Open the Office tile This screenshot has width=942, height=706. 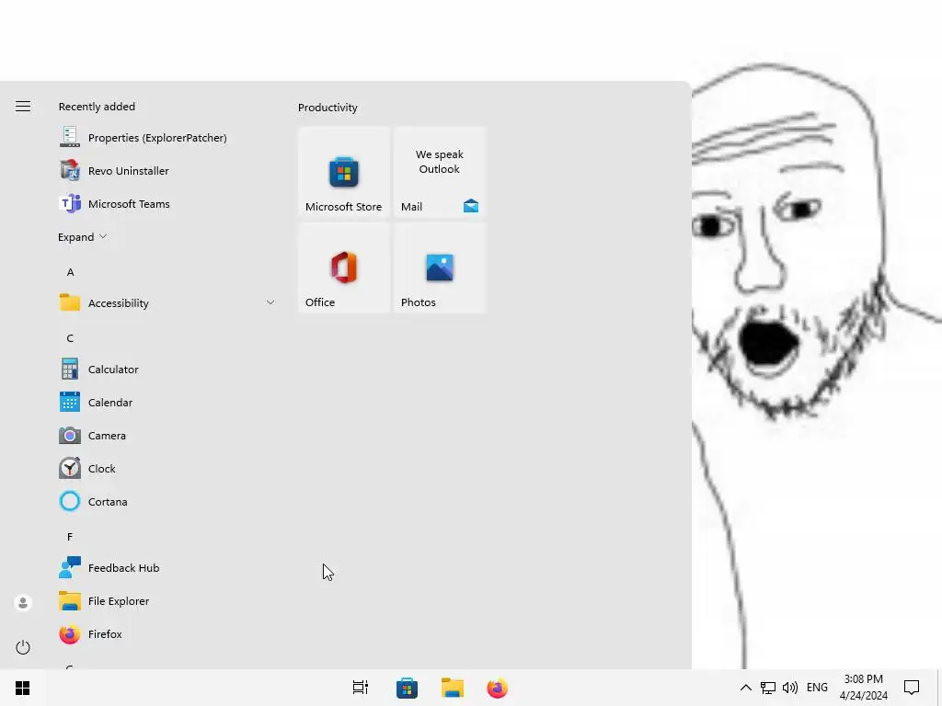[x=344, y=268]
